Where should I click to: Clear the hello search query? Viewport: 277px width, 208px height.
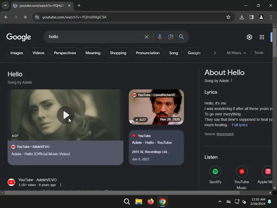146,37
